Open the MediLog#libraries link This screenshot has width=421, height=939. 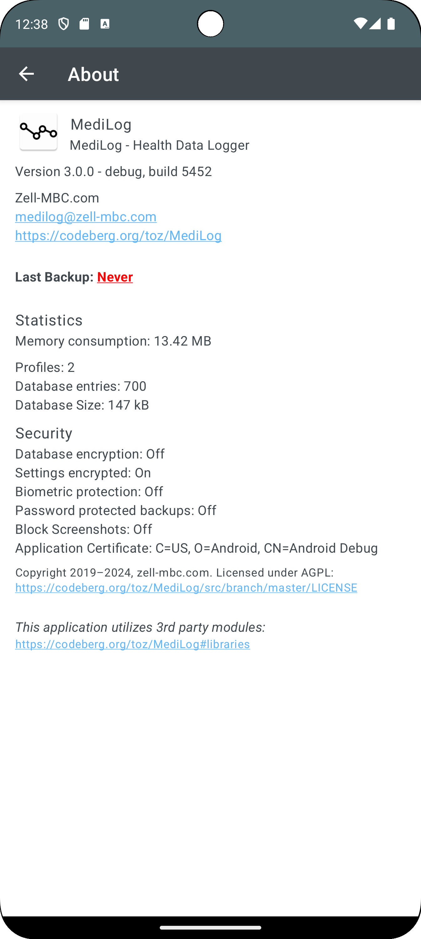(x=133, y=644)
